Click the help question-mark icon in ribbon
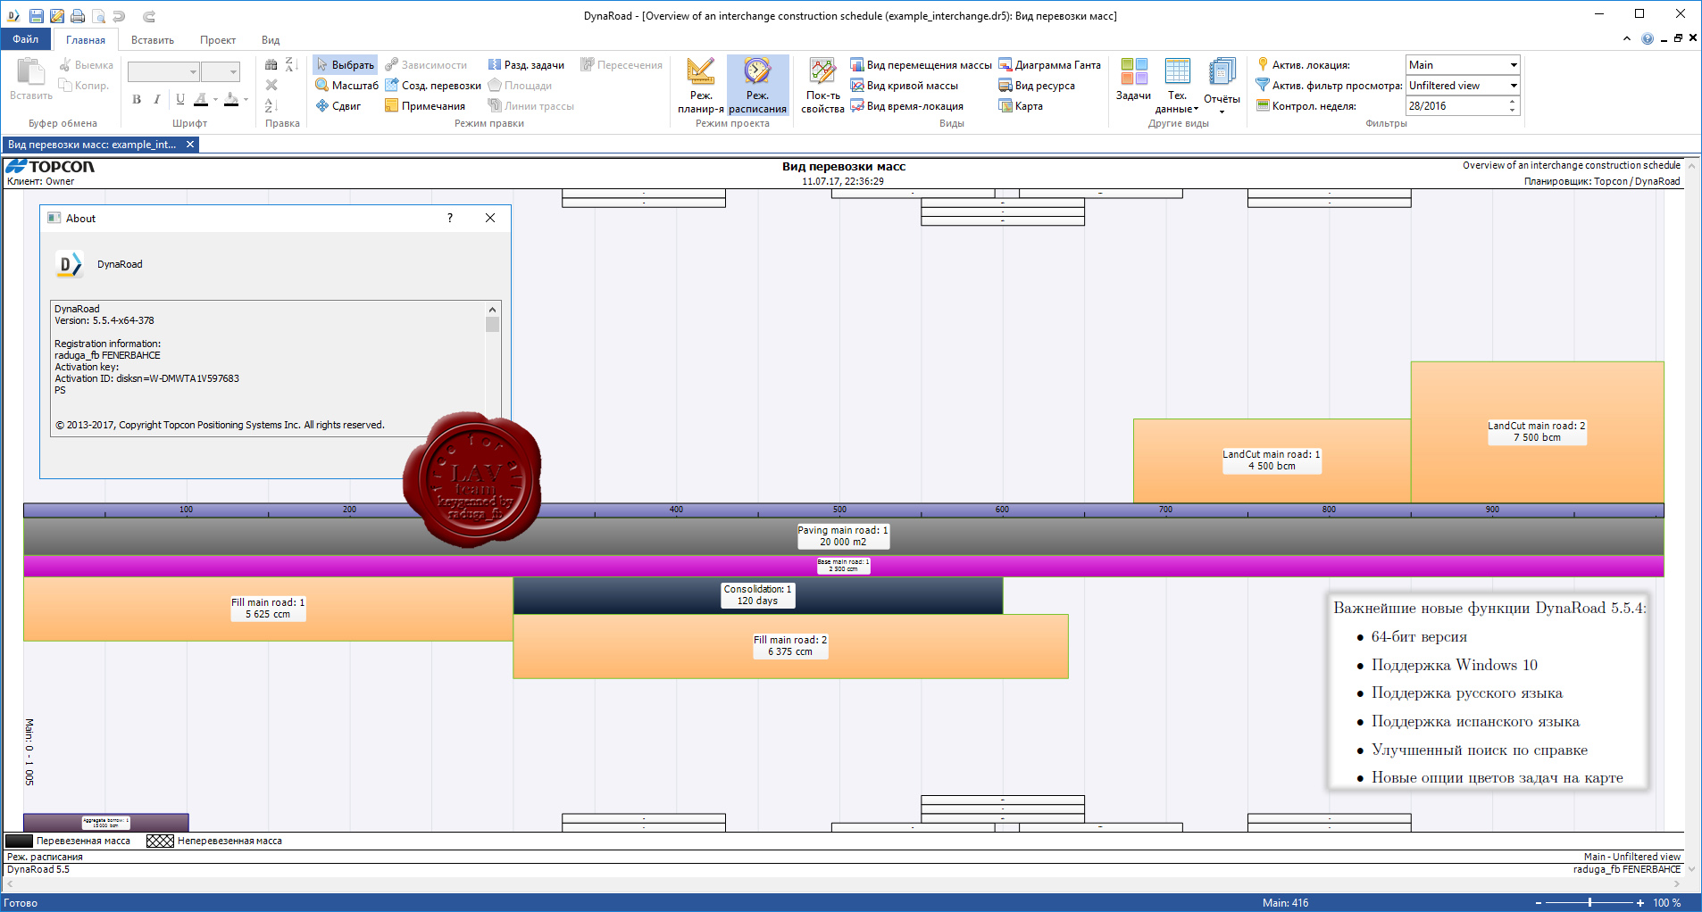1702x912 pixels. tap(1648, 38)
